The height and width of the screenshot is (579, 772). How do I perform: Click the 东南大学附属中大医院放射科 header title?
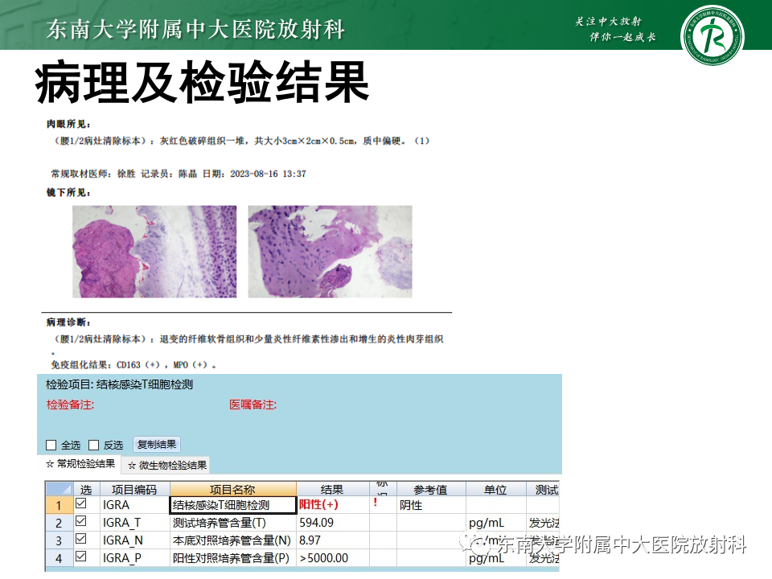click(195, 30)
